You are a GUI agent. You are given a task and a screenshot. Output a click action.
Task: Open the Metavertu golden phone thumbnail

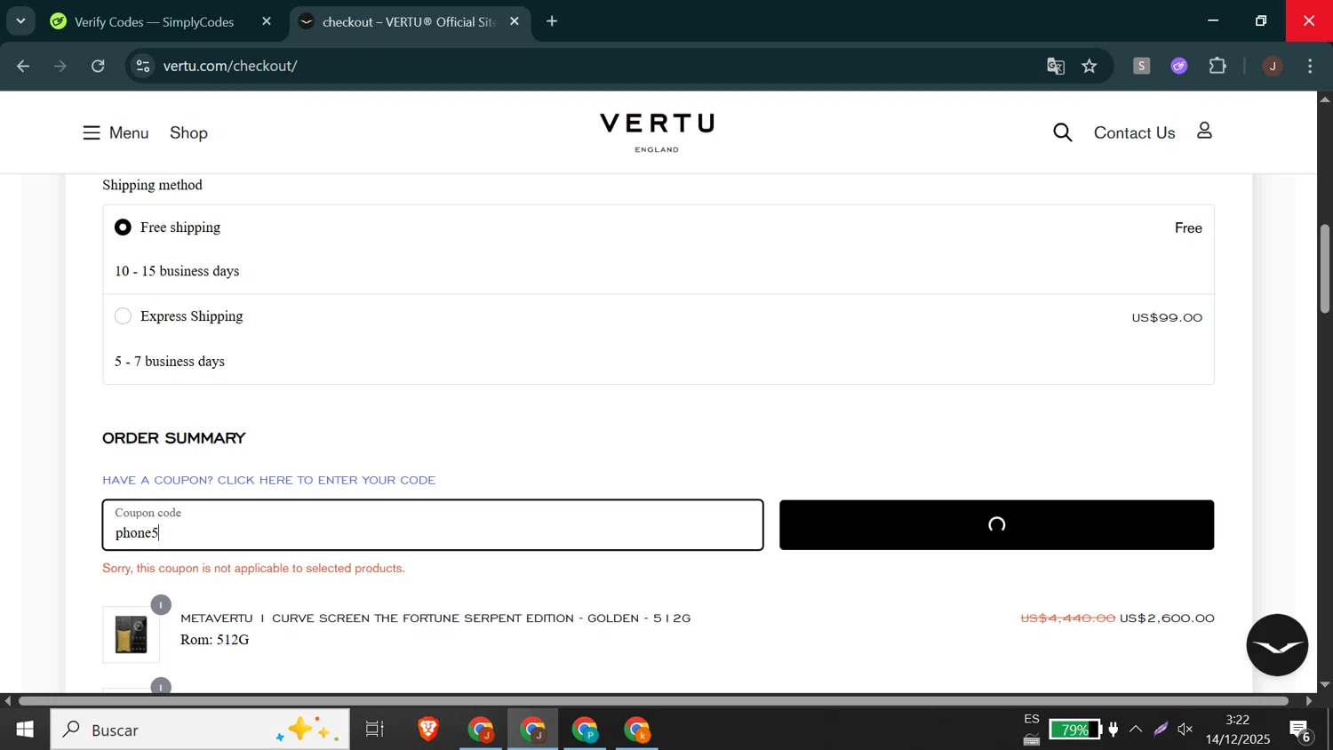[132, 634]
